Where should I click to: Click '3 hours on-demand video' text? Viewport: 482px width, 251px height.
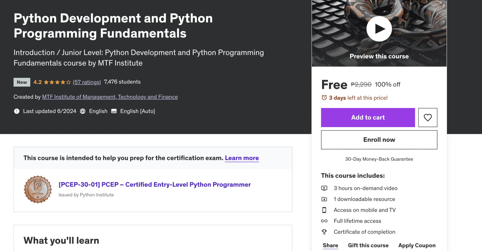(x=366, y=188)
